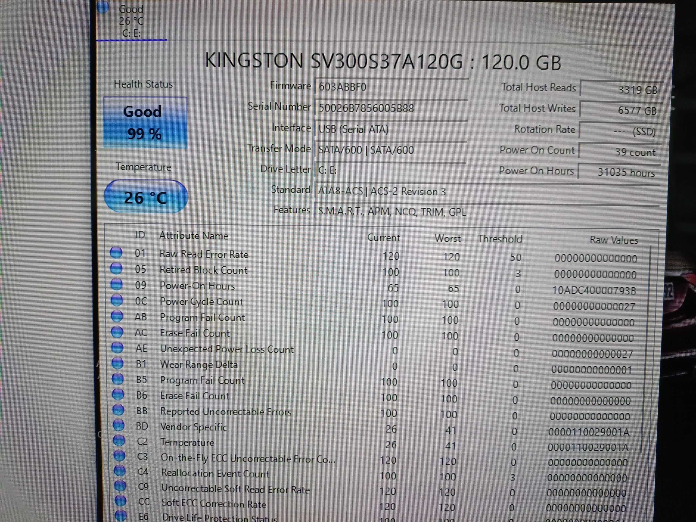696x522 pixels.
Task: Click status circle for Drive Life Protection Status
Action: 121,516
